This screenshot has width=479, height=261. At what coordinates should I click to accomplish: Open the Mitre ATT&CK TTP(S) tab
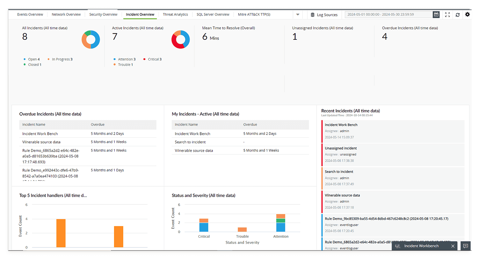tap(254, 14)
